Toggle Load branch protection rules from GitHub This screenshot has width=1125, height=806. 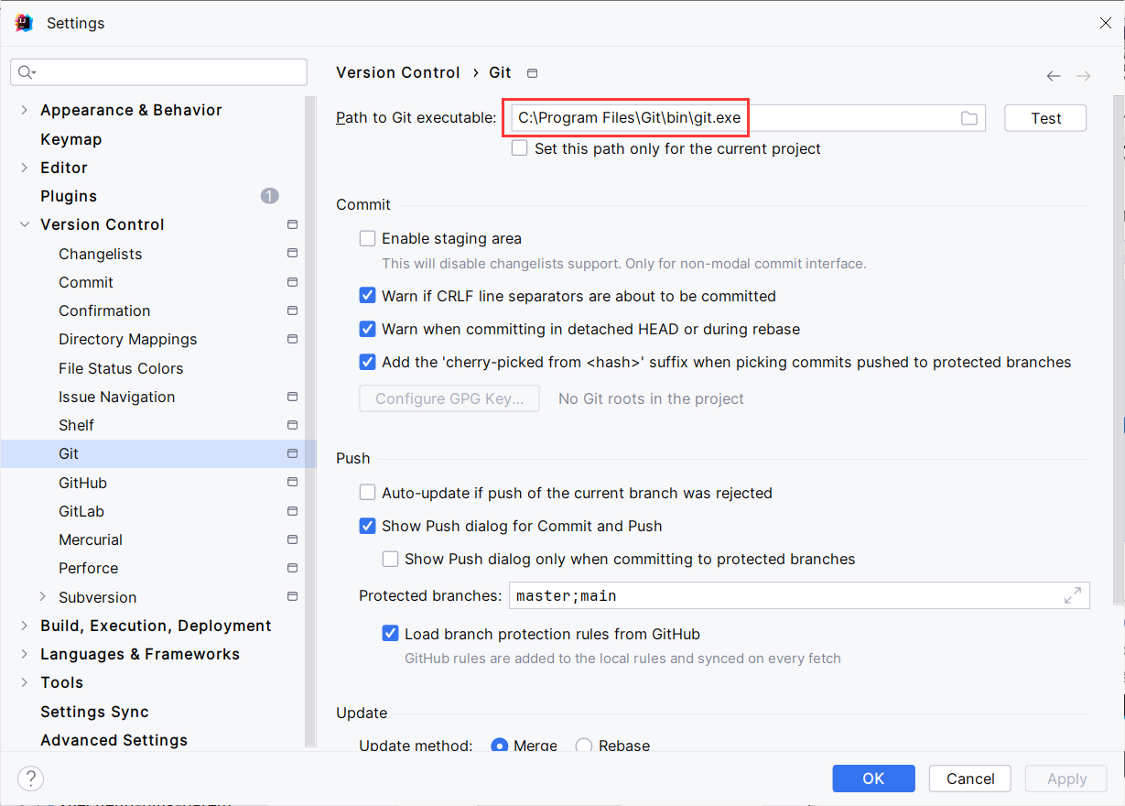pos(390,634)
